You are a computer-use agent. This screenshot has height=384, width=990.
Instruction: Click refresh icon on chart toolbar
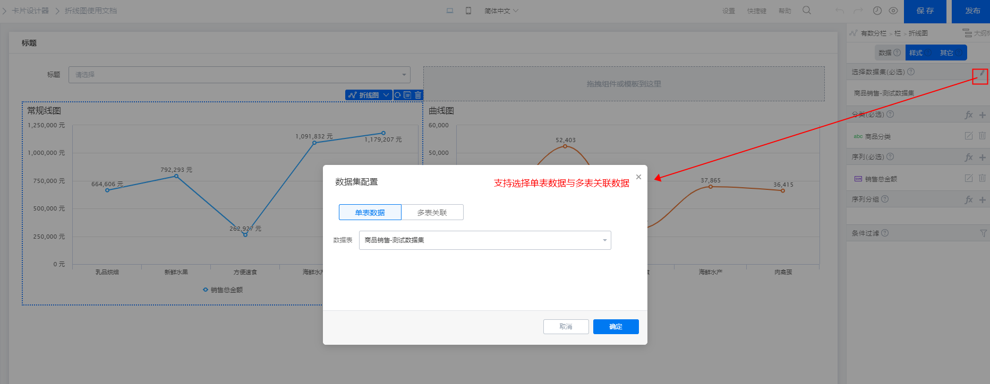click(397, 95)
